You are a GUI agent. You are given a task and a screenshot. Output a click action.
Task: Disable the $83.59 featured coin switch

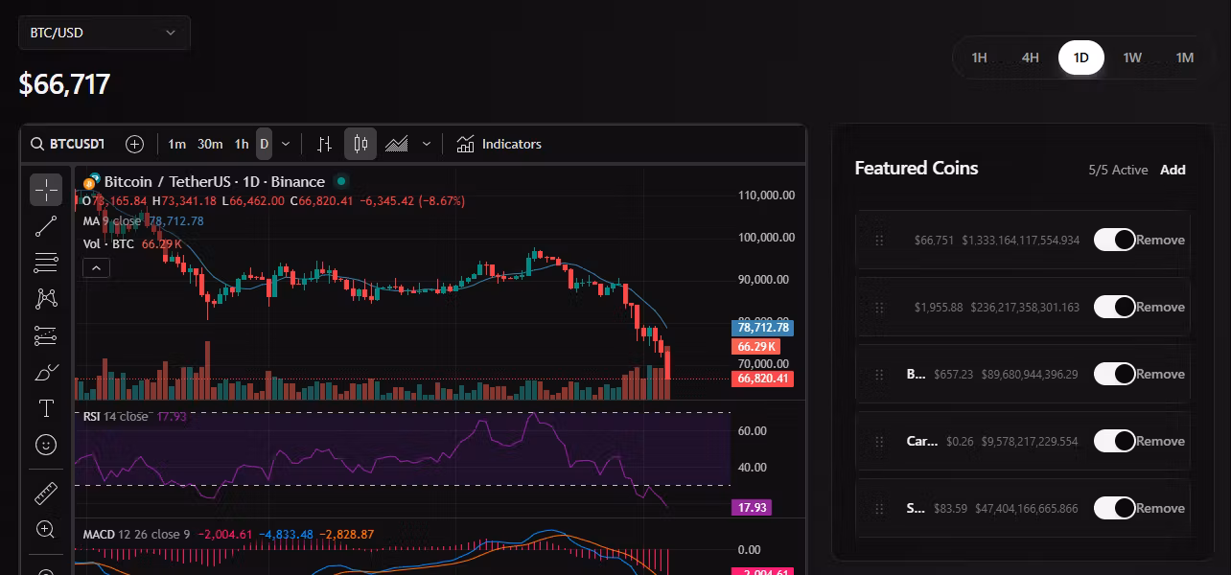click(x=1114, y=508)
